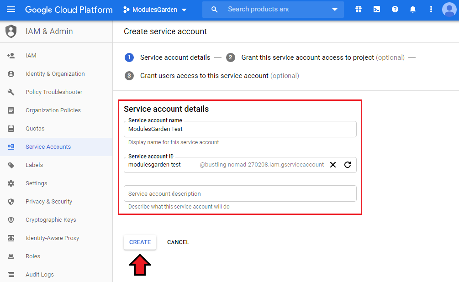Click the Privacy & Security shield icon
The height and width of the screenshot is (282, 459).
click(11, 202)
